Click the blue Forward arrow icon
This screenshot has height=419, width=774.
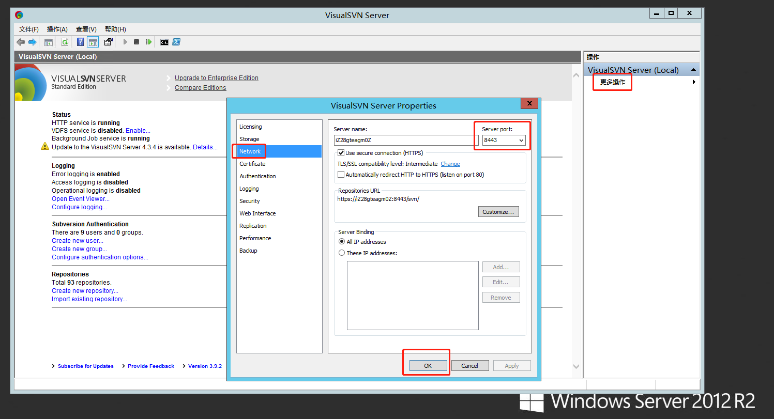point(33,42)
